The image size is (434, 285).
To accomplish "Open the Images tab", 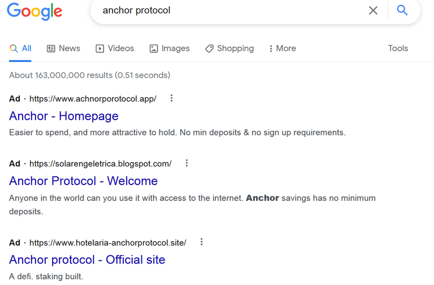I will (170, 49).
